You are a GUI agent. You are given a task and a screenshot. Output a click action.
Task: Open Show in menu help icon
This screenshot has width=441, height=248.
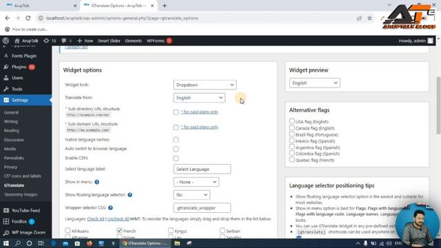point(97,182)
